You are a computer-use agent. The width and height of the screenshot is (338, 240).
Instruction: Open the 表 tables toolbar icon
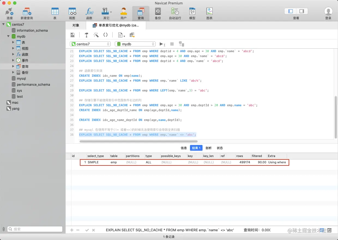55,13
